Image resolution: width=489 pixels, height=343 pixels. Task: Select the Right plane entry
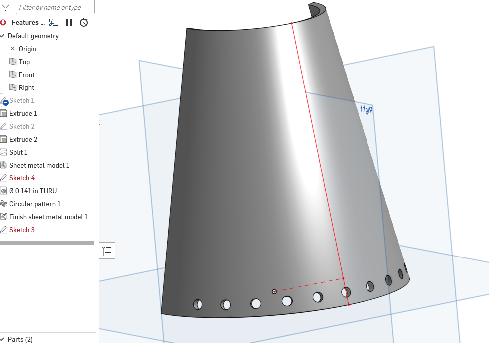(x=26, y=88)
